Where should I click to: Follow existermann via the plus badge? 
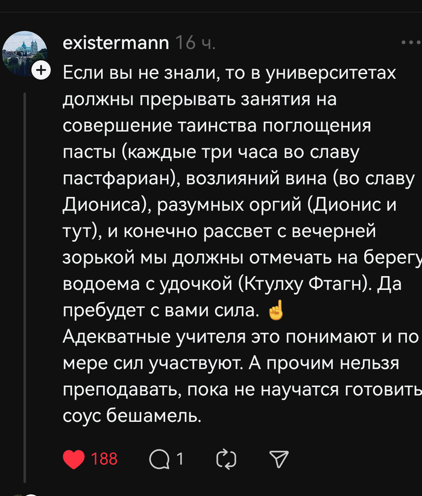click(41, 71)
